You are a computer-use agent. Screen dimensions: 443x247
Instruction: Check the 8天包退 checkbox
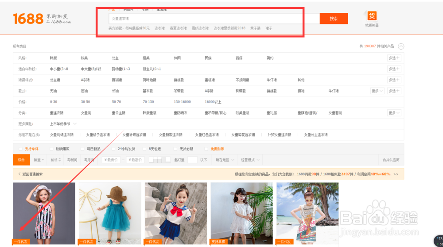[x=144, y=149]
